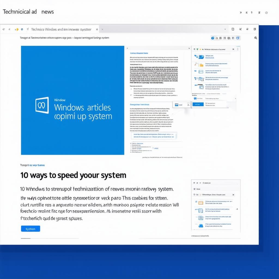Click the solid blue icon at the bottom of the lower panel list
This screenshot has height=279, width=279.
(201, 225)
